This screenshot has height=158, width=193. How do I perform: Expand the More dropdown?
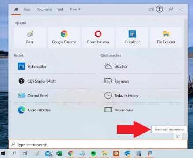point(75,9)
